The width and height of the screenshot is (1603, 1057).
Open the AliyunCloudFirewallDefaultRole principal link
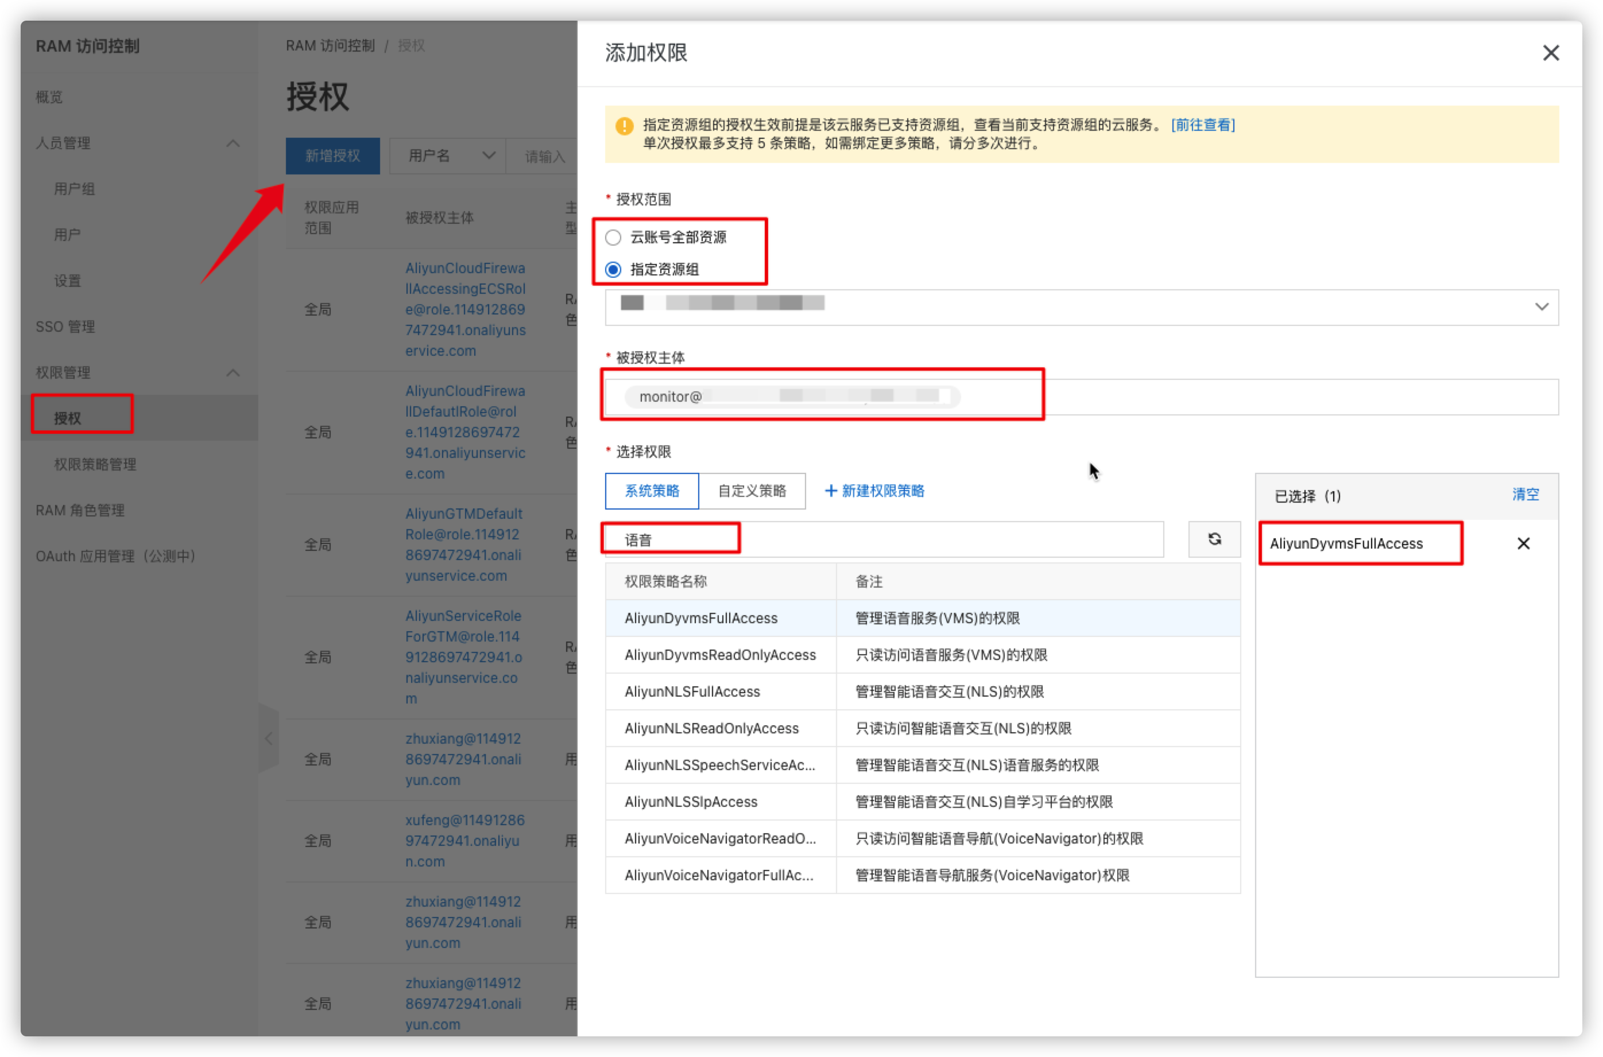click(464, 432)
